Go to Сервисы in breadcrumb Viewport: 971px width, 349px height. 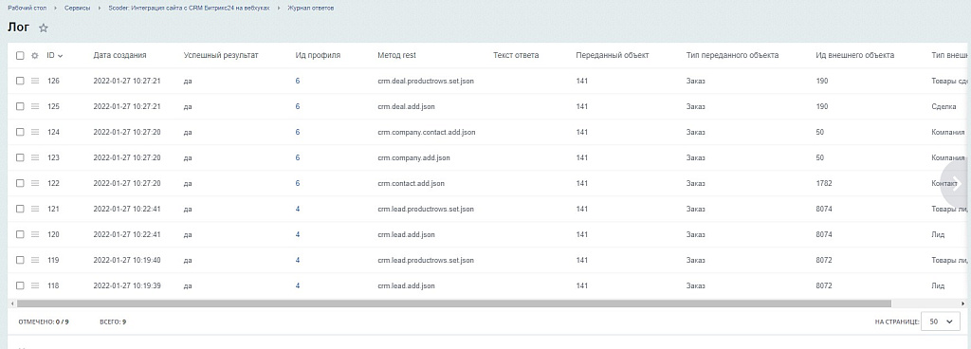click(x=77, y=8)
